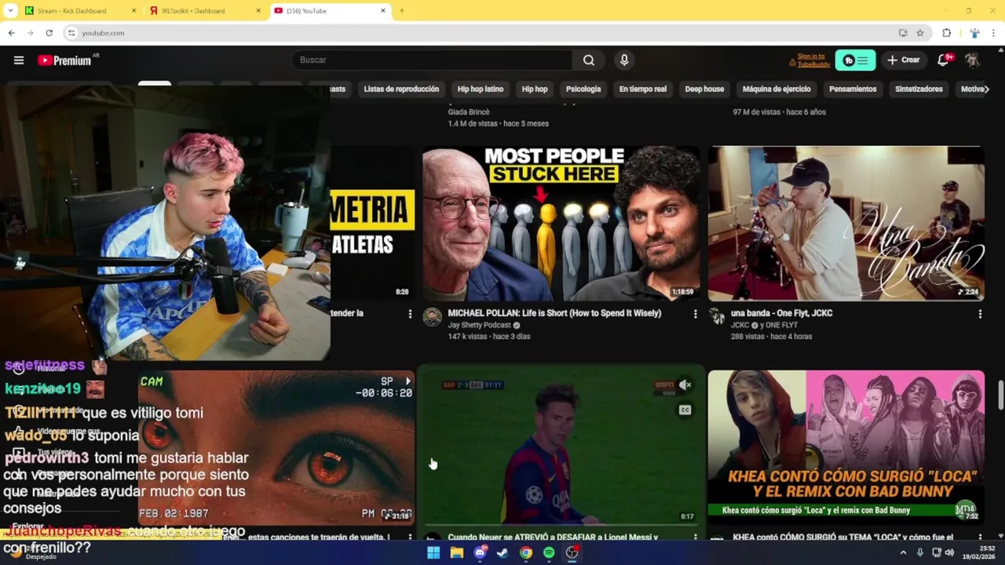Select the Sintetizadores chip
The height and width of the screenshot is (565, 1005).
[919, 89]
